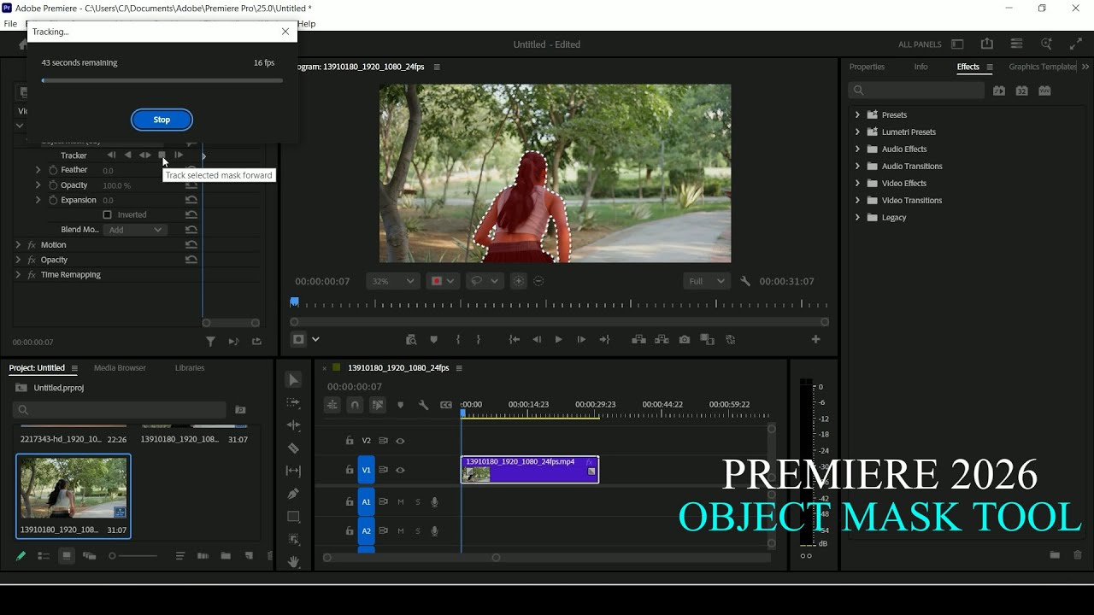The image size is (1094, 615).
Task: Open Program monitor settings wrench
Action: (745, 281)
